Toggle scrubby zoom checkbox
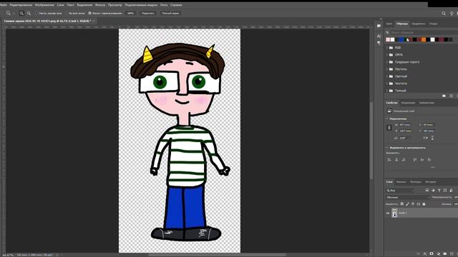 tap(89, 14)
